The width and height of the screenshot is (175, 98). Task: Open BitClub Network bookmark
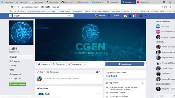(x=20, y=11)
